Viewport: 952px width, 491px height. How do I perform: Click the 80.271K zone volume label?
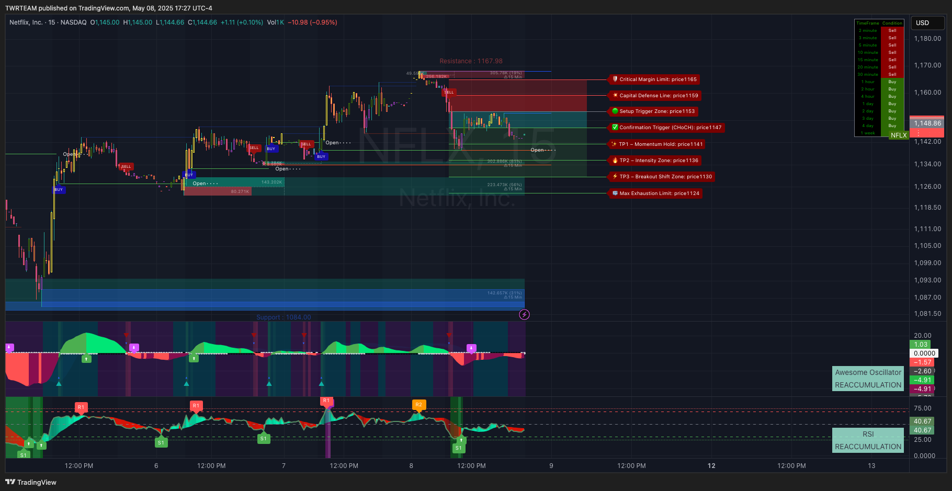coord(240,192)
